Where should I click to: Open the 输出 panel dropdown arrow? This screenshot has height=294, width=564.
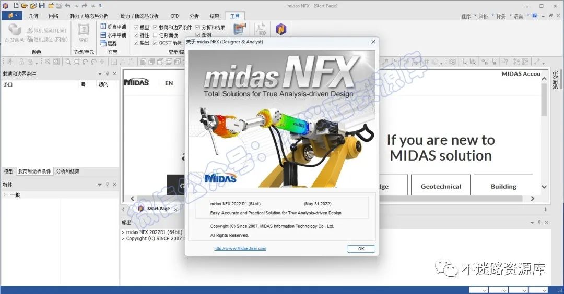coord(532,223)
